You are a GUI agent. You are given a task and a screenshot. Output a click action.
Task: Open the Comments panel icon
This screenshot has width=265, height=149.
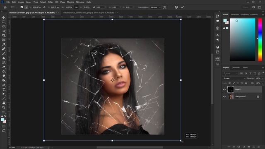pos(217,21)
